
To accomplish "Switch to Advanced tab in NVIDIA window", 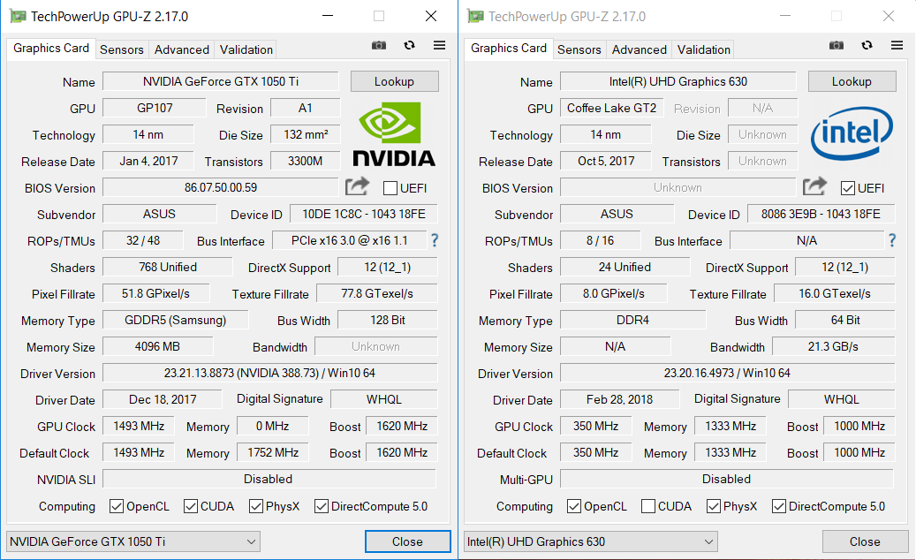I will coord(182,49).
